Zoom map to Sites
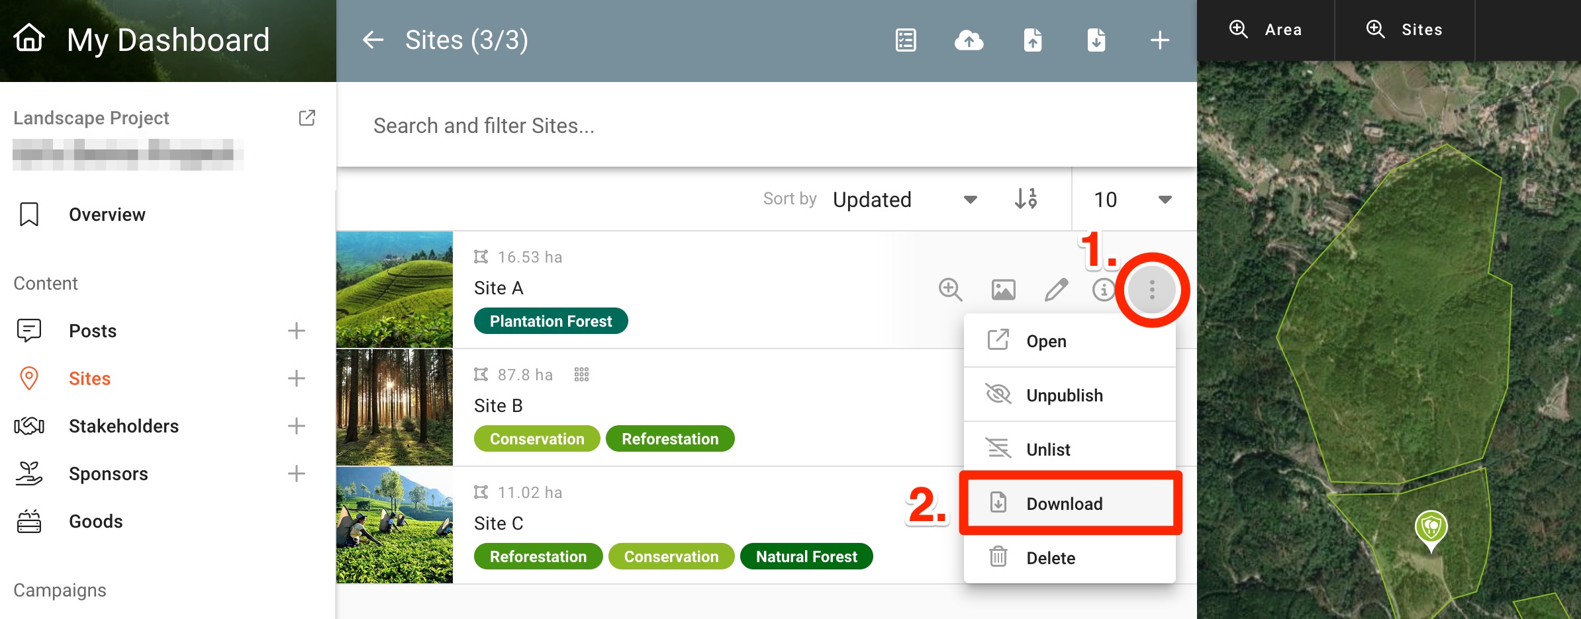1581x619 pixels. (x=1405, y=30)
